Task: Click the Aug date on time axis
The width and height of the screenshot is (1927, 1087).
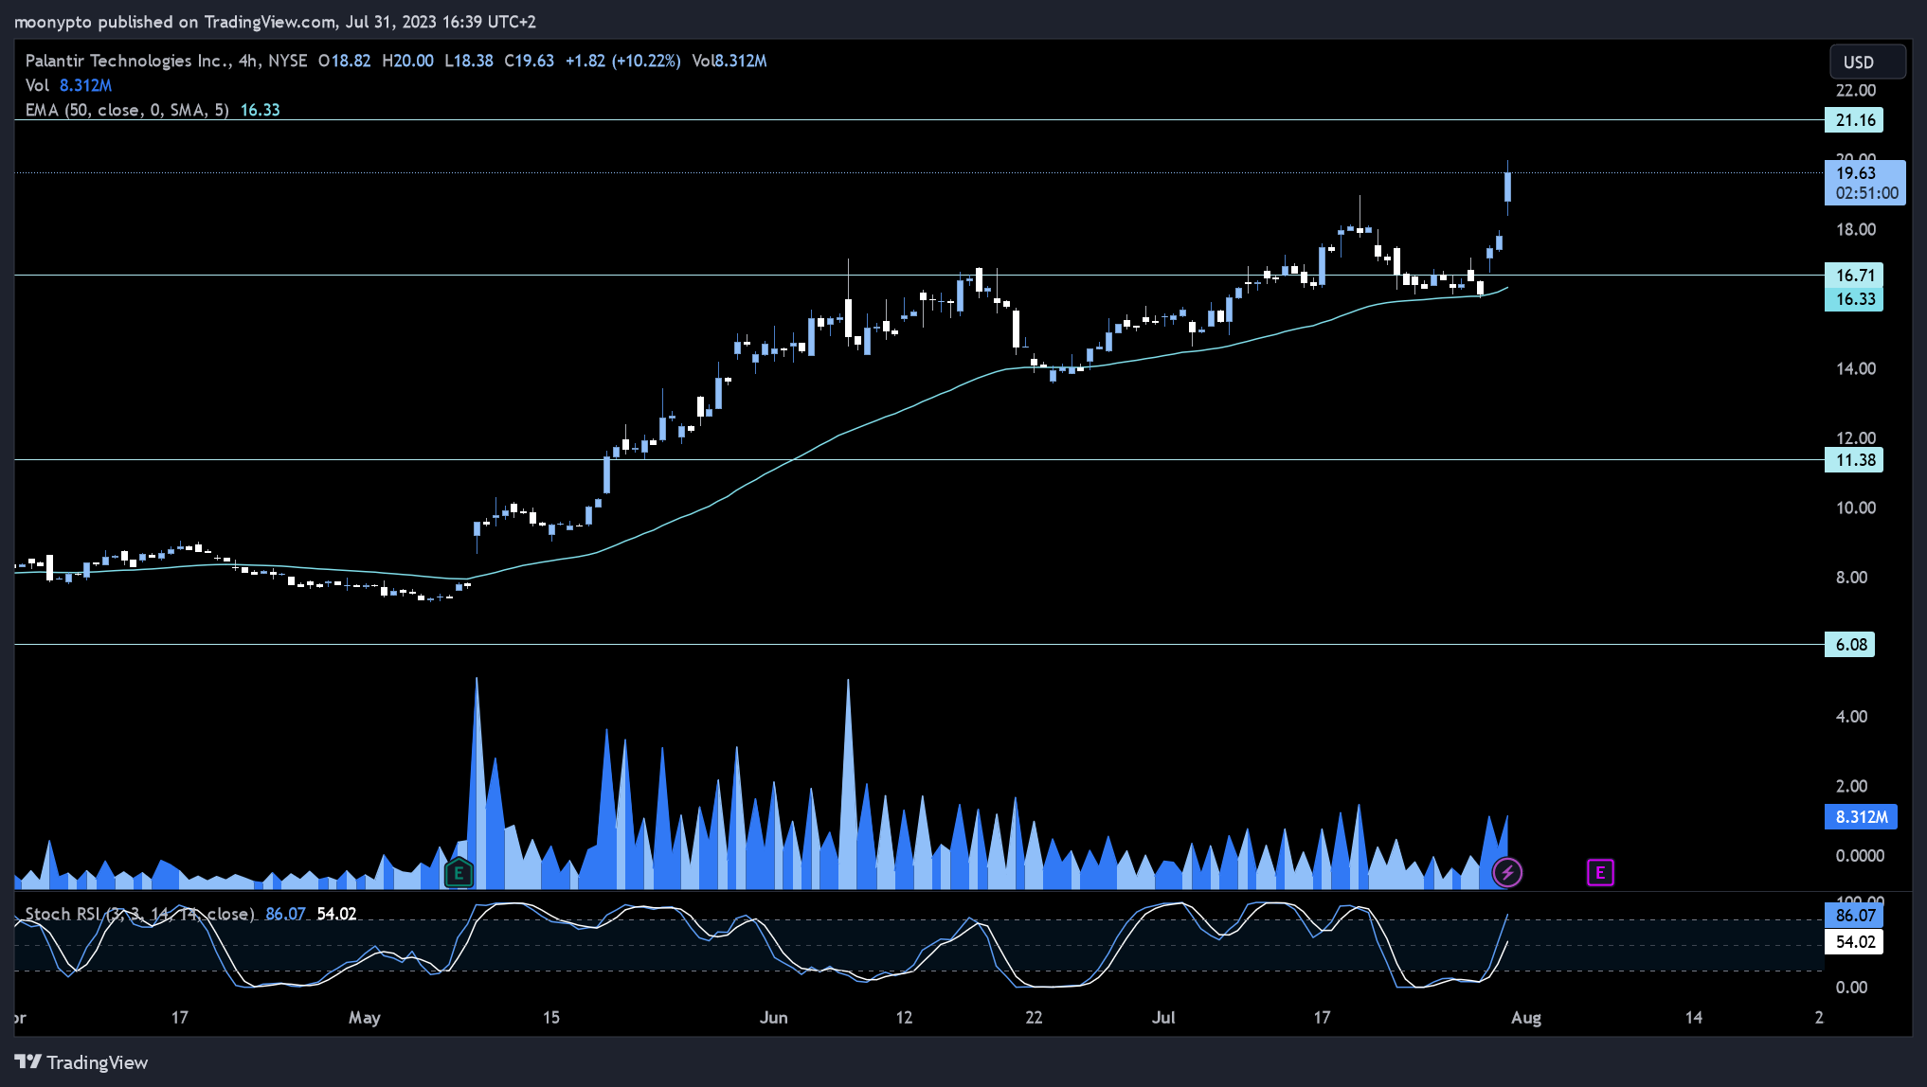Action: tap(1526, 1018)
